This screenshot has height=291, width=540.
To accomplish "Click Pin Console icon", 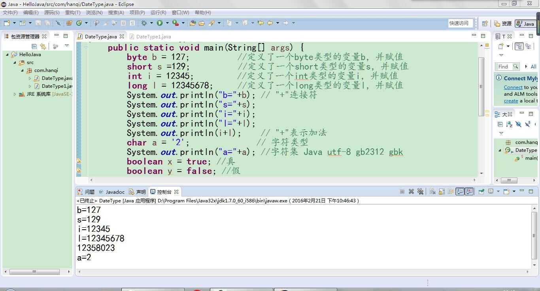I will tap(481, 191).
